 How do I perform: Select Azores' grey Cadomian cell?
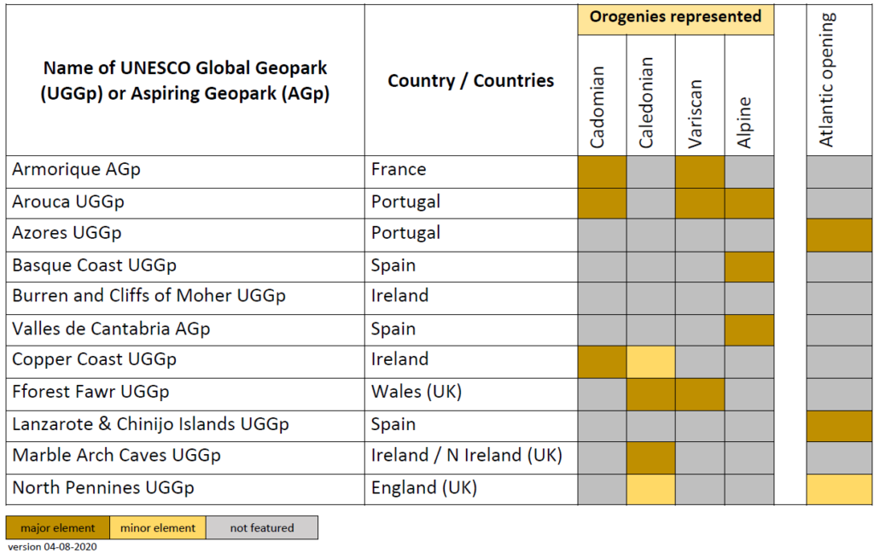coord(602,235)
